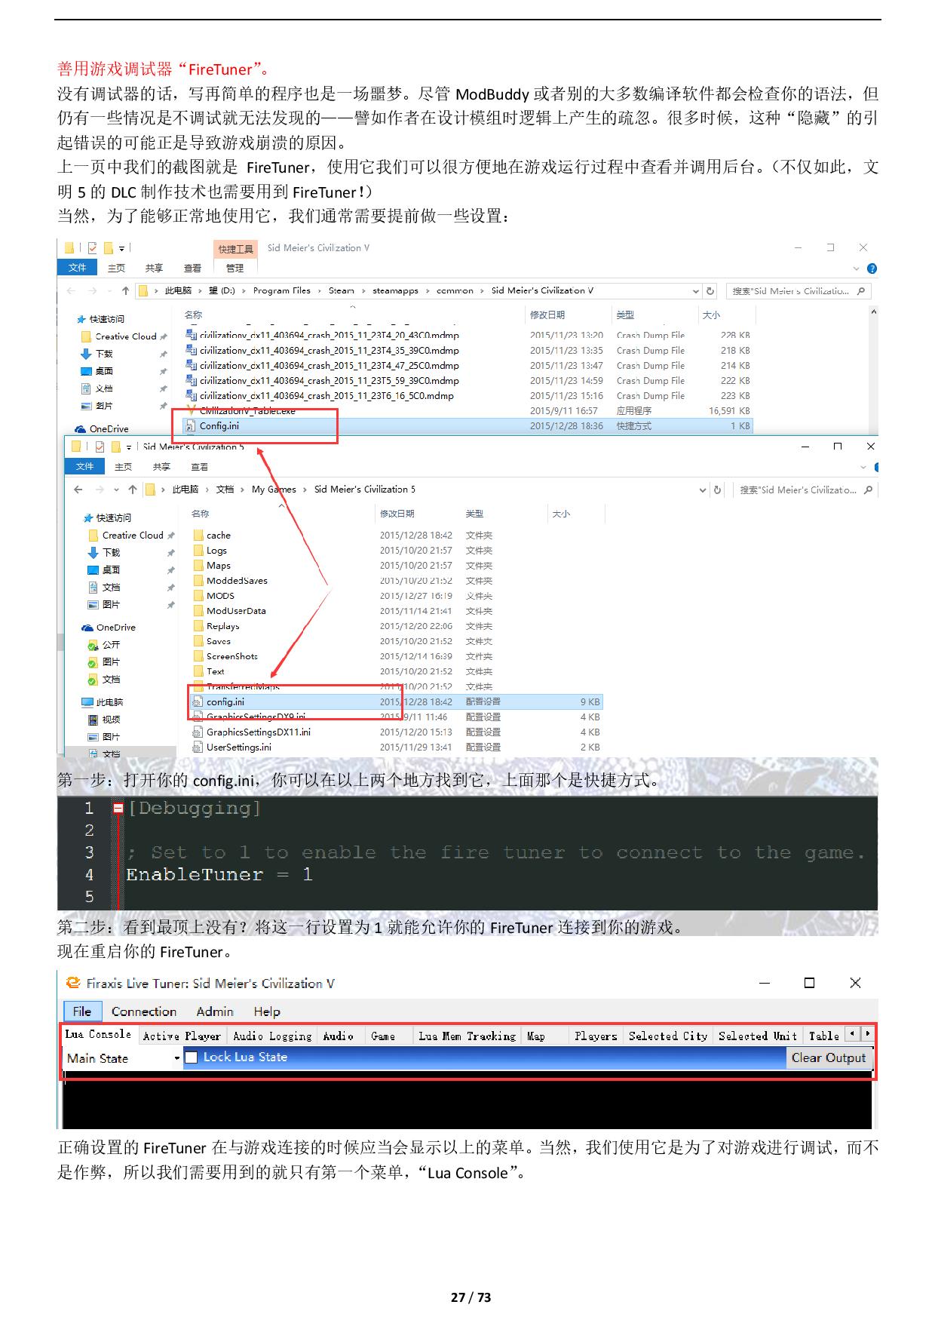Sort by 修改日期 column in the lower Explorer

tap(397, 514)
